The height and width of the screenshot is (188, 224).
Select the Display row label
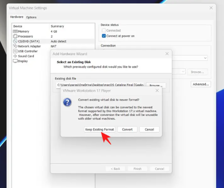coord(23,61)
